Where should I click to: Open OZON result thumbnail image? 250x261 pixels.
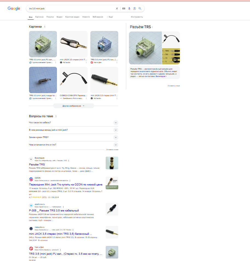point(112,183)
